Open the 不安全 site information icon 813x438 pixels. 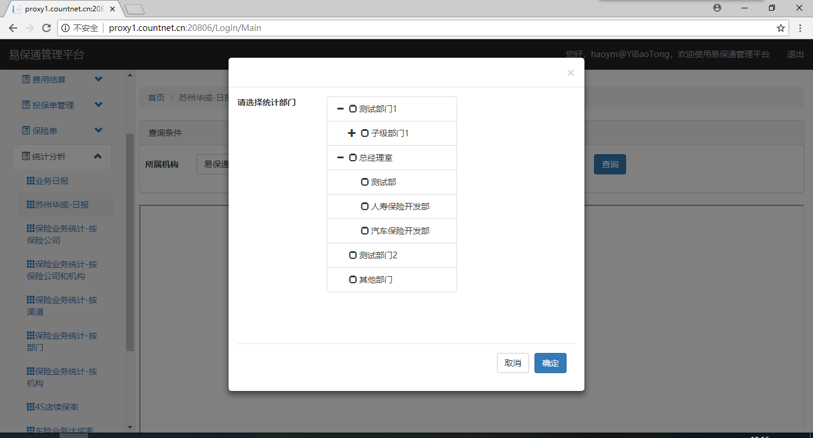[65, 28]
